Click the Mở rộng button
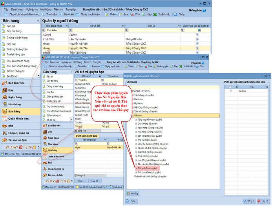Screen dimensions: 272x206 coord(133,193)
